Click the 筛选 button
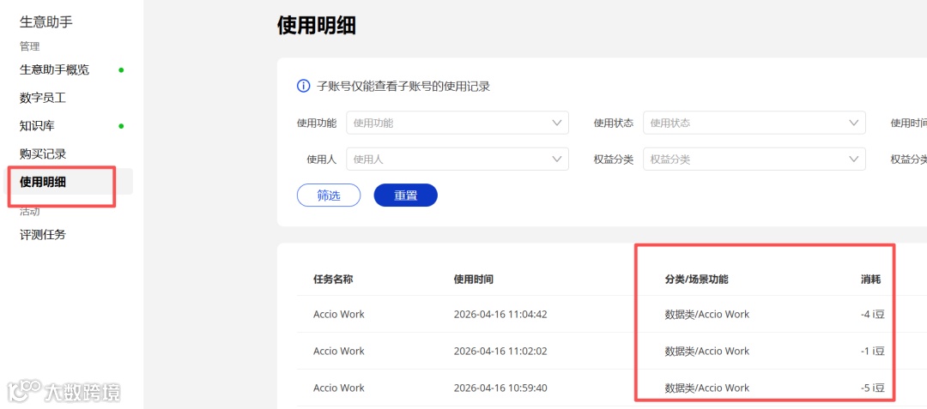The image size is (927, 409). pyautogui.click(x=329, y=195)
